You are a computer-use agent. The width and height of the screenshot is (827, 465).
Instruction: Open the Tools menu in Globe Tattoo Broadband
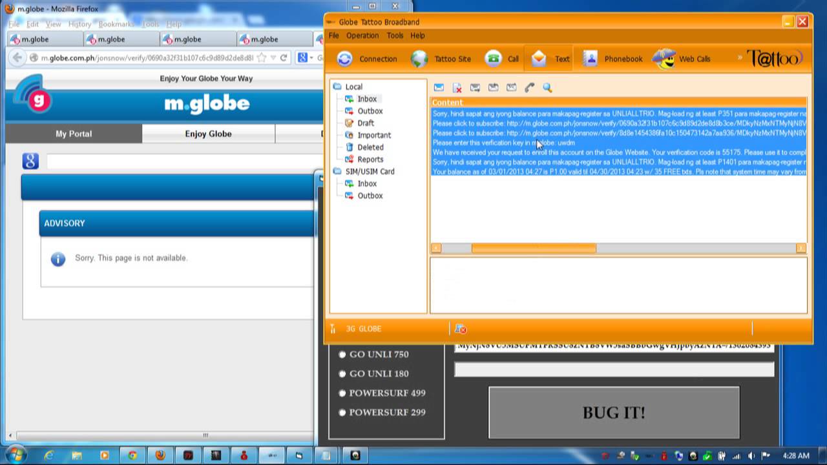click(x=395, y=36)
